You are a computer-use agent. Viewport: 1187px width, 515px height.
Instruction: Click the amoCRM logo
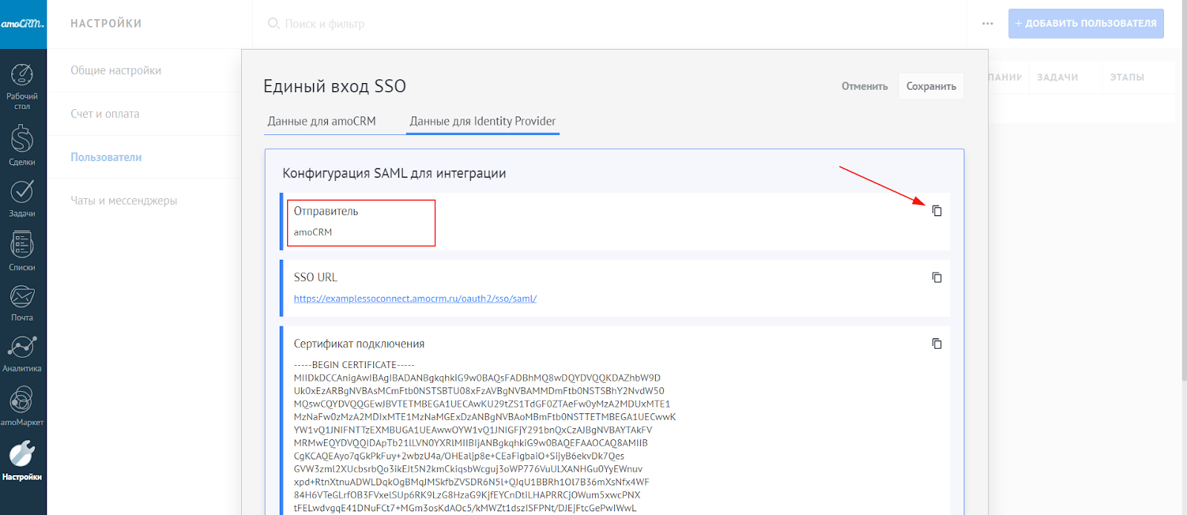click(23, 24)
